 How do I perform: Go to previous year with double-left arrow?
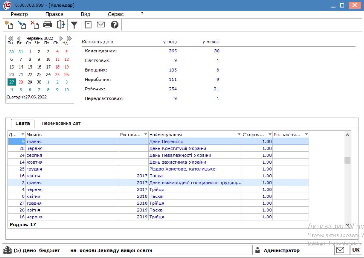click(11, 38)
